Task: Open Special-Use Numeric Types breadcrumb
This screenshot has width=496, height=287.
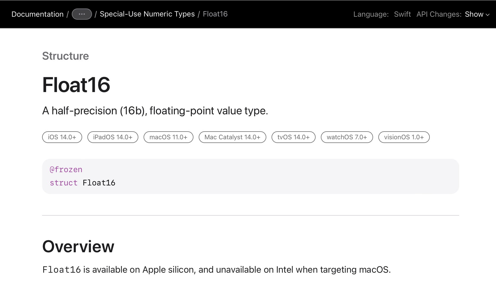Action: pos(147,14)
